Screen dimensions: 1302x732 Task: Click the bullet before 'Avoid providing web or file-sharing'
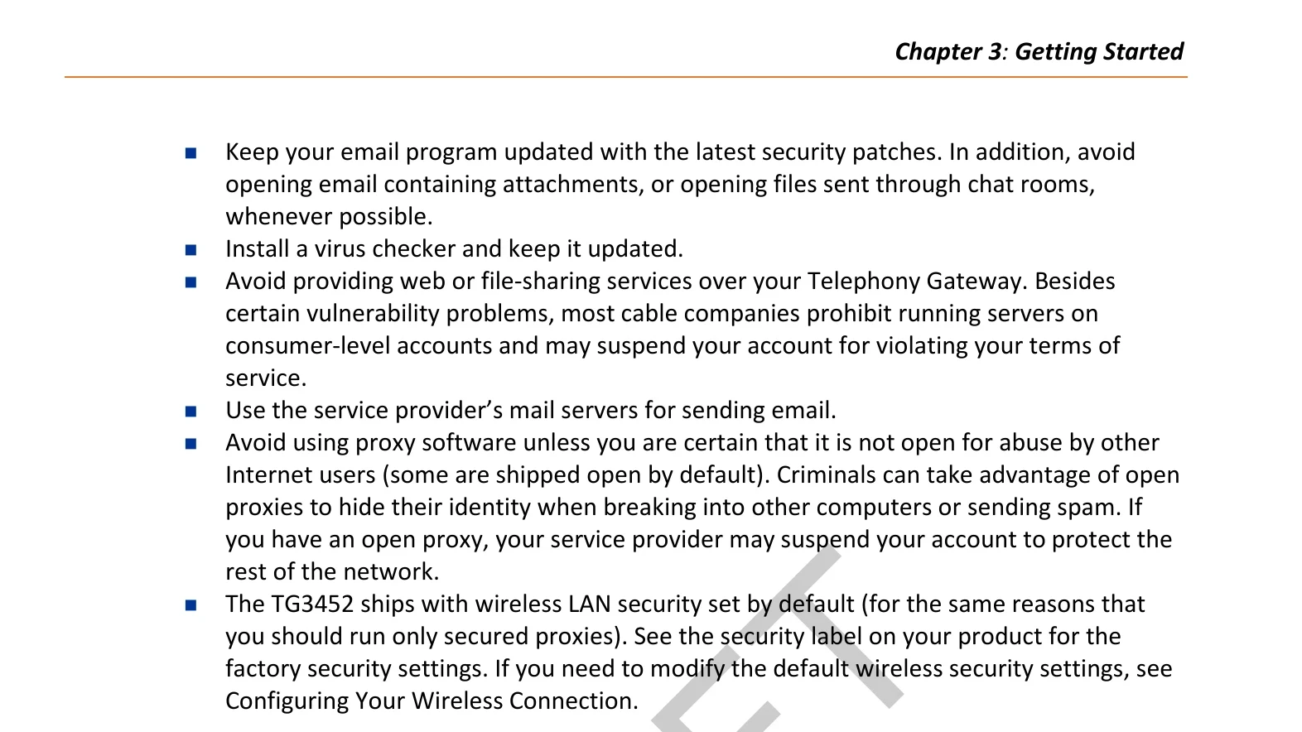click(190, 282)
